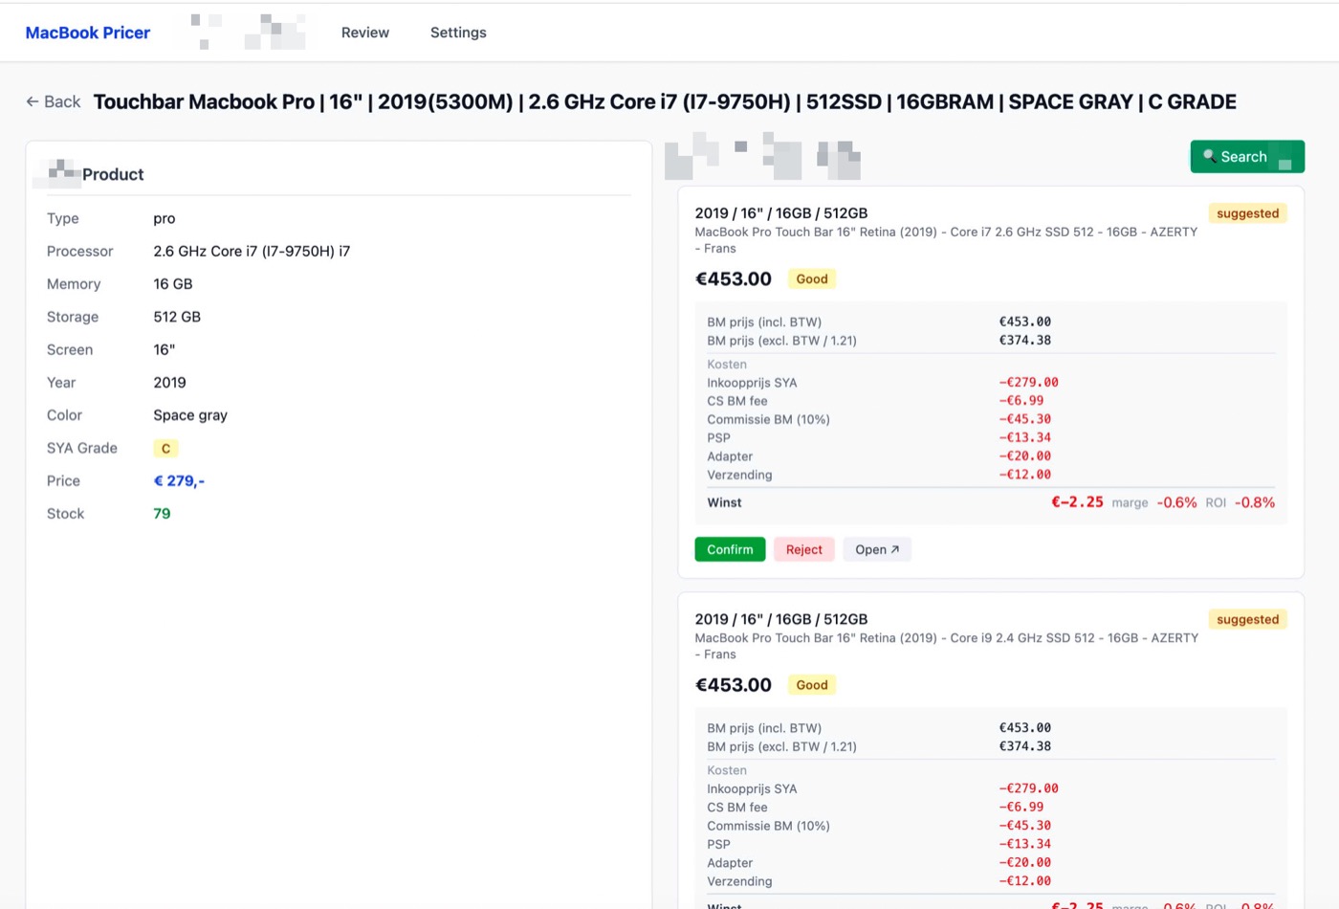Image resolution: width=1339 pixels, height=909 pixels.
Task: Select the Storage value 512 GB
Action: [x=177, y=317]
